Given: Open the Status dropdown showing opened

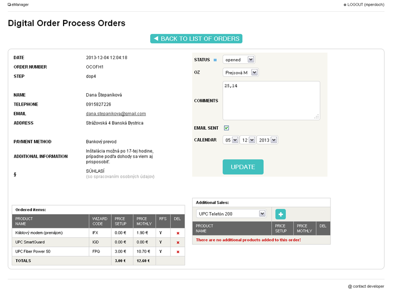Looking at the screenshot, I should (239, 60).
